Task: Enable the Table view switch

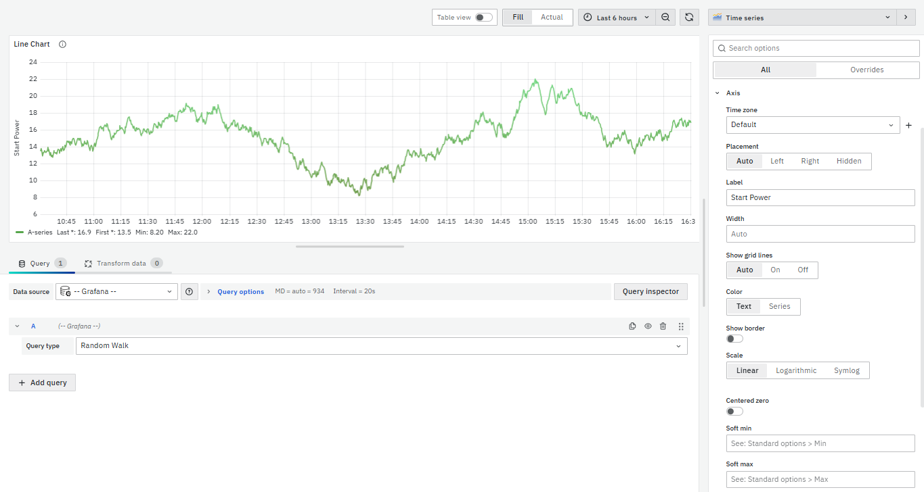Action: click(483, 18)
